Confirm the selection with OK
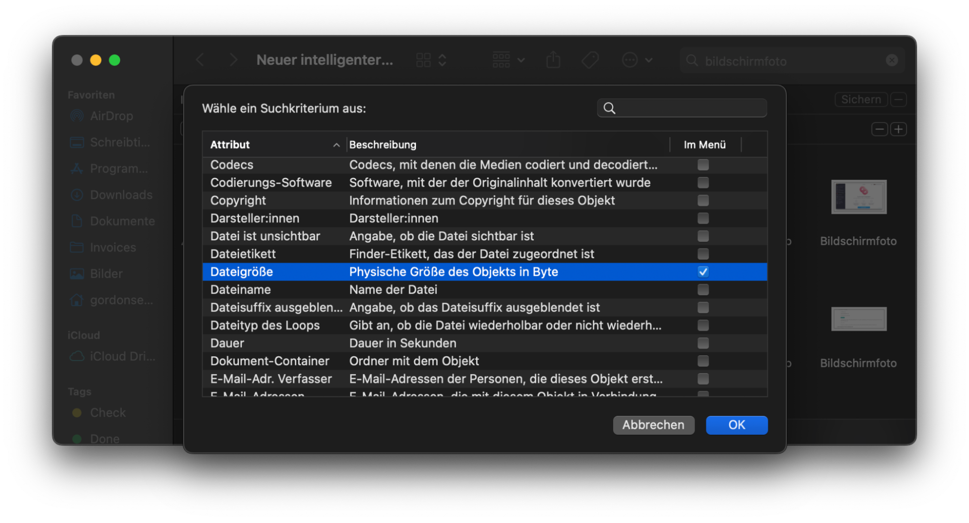The image size is (969, 523). (736, 425)
